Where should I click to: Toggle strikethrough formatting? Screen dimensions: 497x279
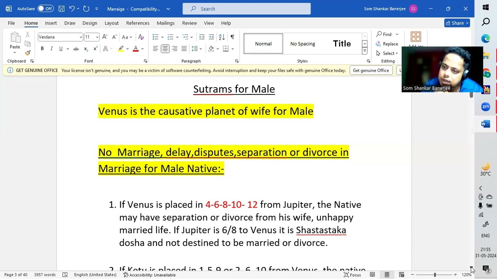pyautogui.click(x=76, y=48)
